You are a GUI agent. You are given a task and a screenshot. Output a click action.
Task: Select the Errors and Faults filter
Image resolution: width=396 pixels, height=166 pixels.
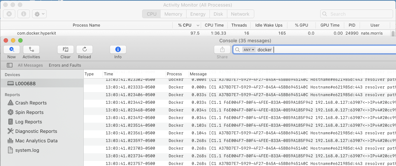[65, 65]
